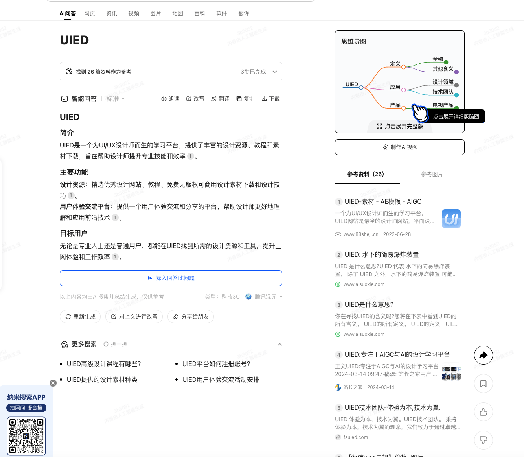Click the 设计领域 mind map node
Viewport: 524px width, 457px height.
click(x=443, y=82)
